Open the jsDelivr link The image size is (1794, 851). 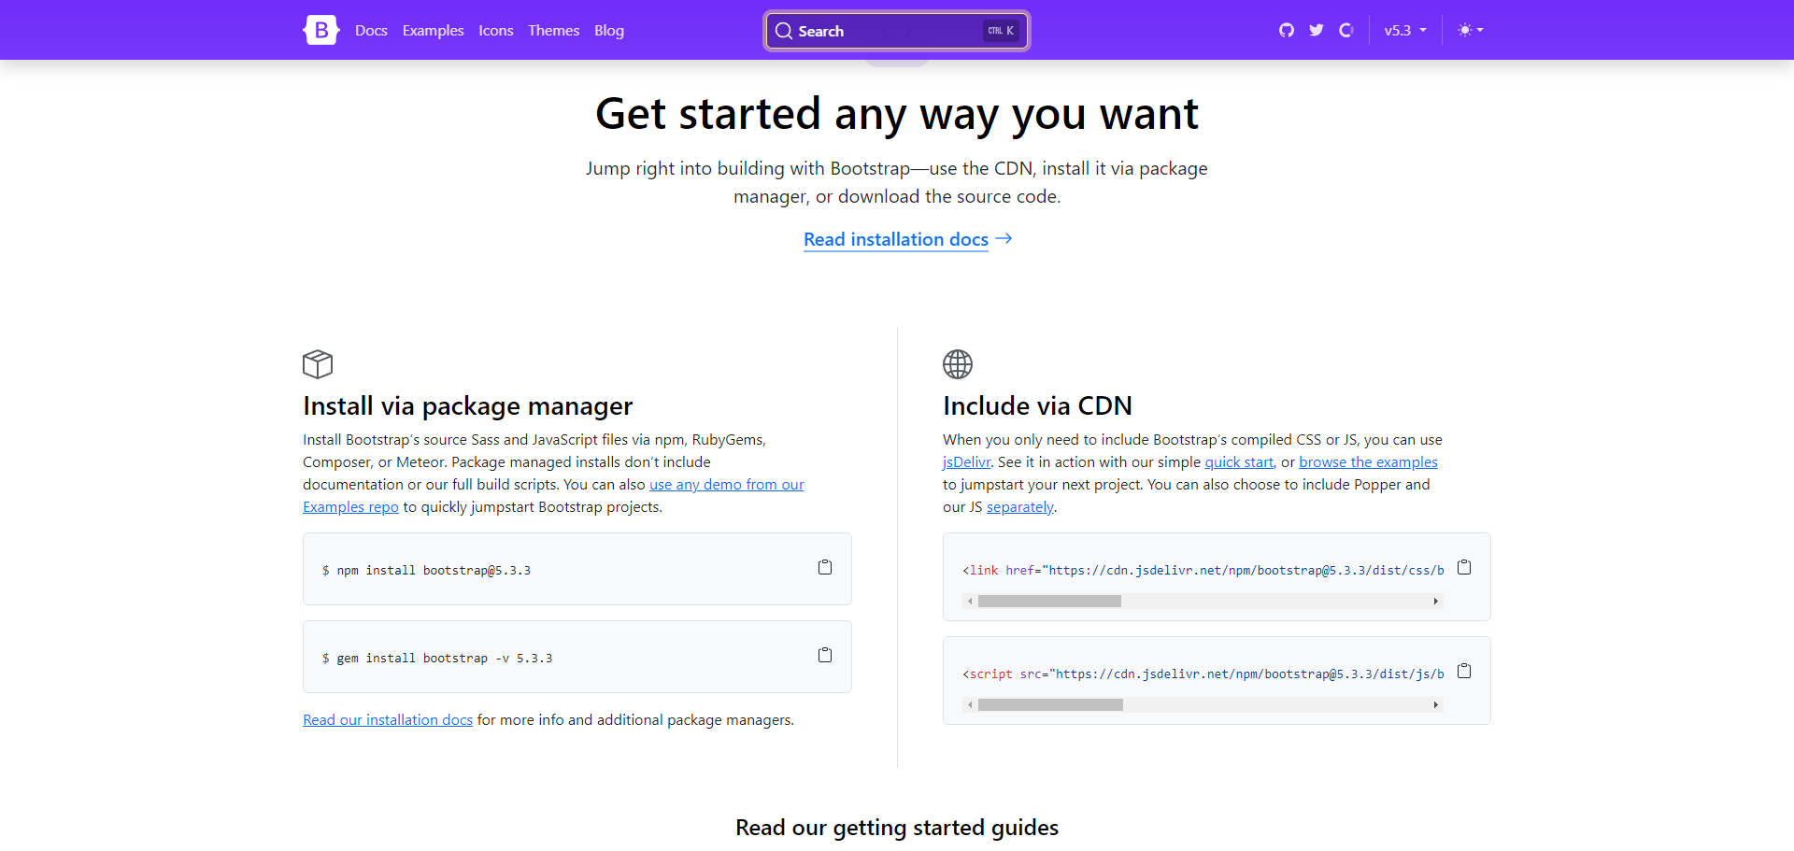click(966, 461)
